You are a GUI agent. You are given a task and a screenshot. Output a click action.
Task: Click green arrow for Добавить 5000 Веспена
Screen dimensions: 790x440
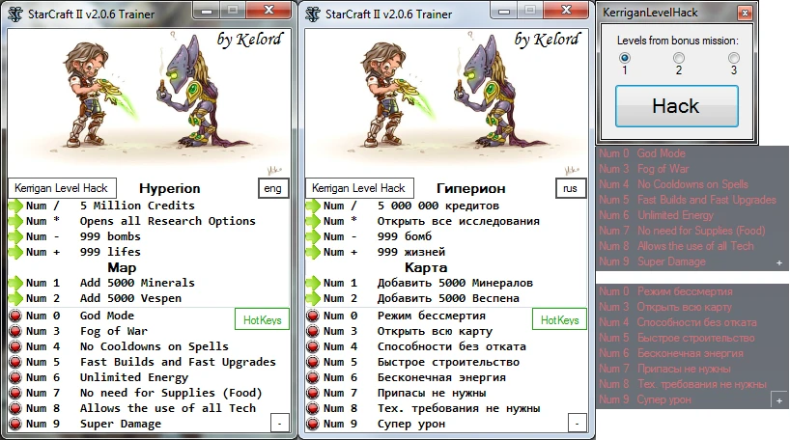(313, 298)
